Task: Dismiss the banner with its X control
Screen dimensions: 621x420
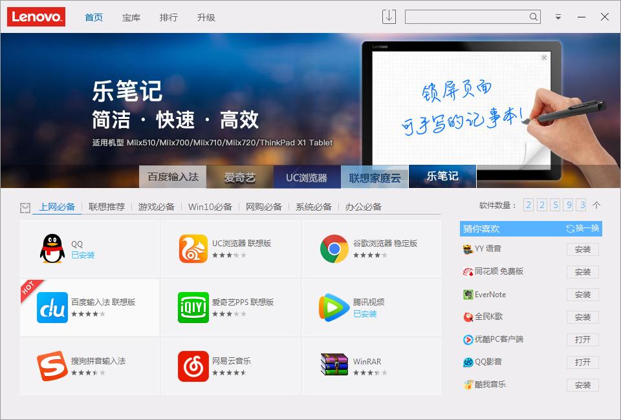Action: tap(542, 57)
